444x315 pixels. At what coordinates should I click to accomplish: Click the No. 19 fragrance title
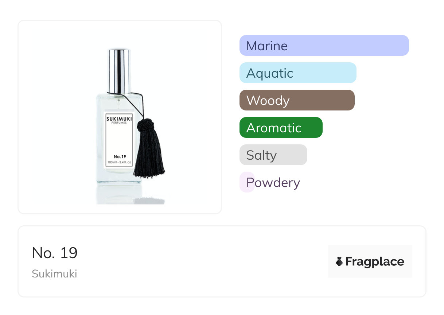tap(55, 253)
